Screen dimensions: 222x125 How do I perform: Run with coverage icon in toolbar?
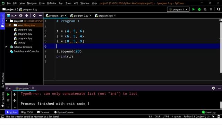pos(205,9)
